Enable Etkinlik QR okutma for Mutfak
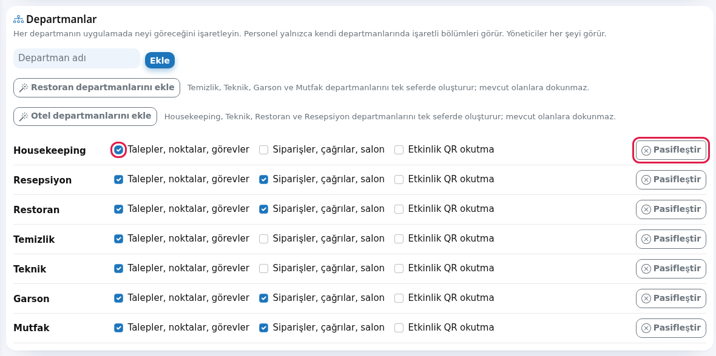The height and width of the screenshot is (356, 716). (399, 328)
